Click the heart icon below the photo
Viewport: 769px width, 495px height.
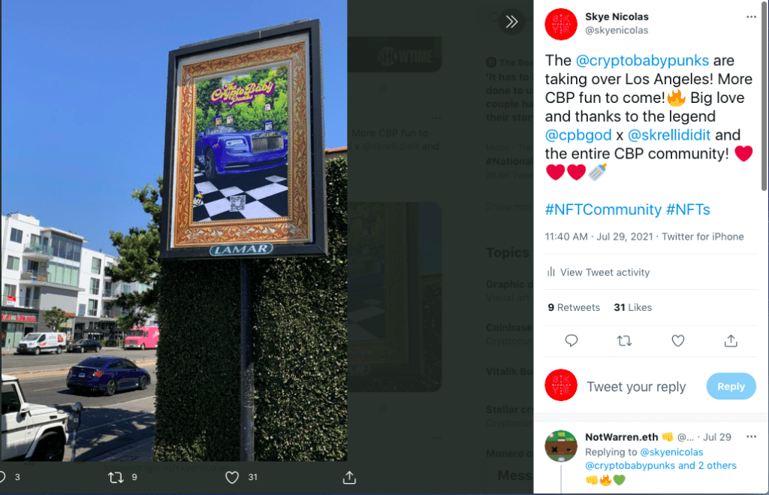232,477
